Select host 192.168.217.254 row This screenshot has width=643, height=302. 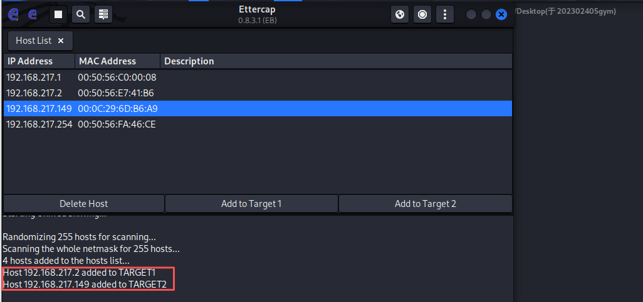point(258,124)
